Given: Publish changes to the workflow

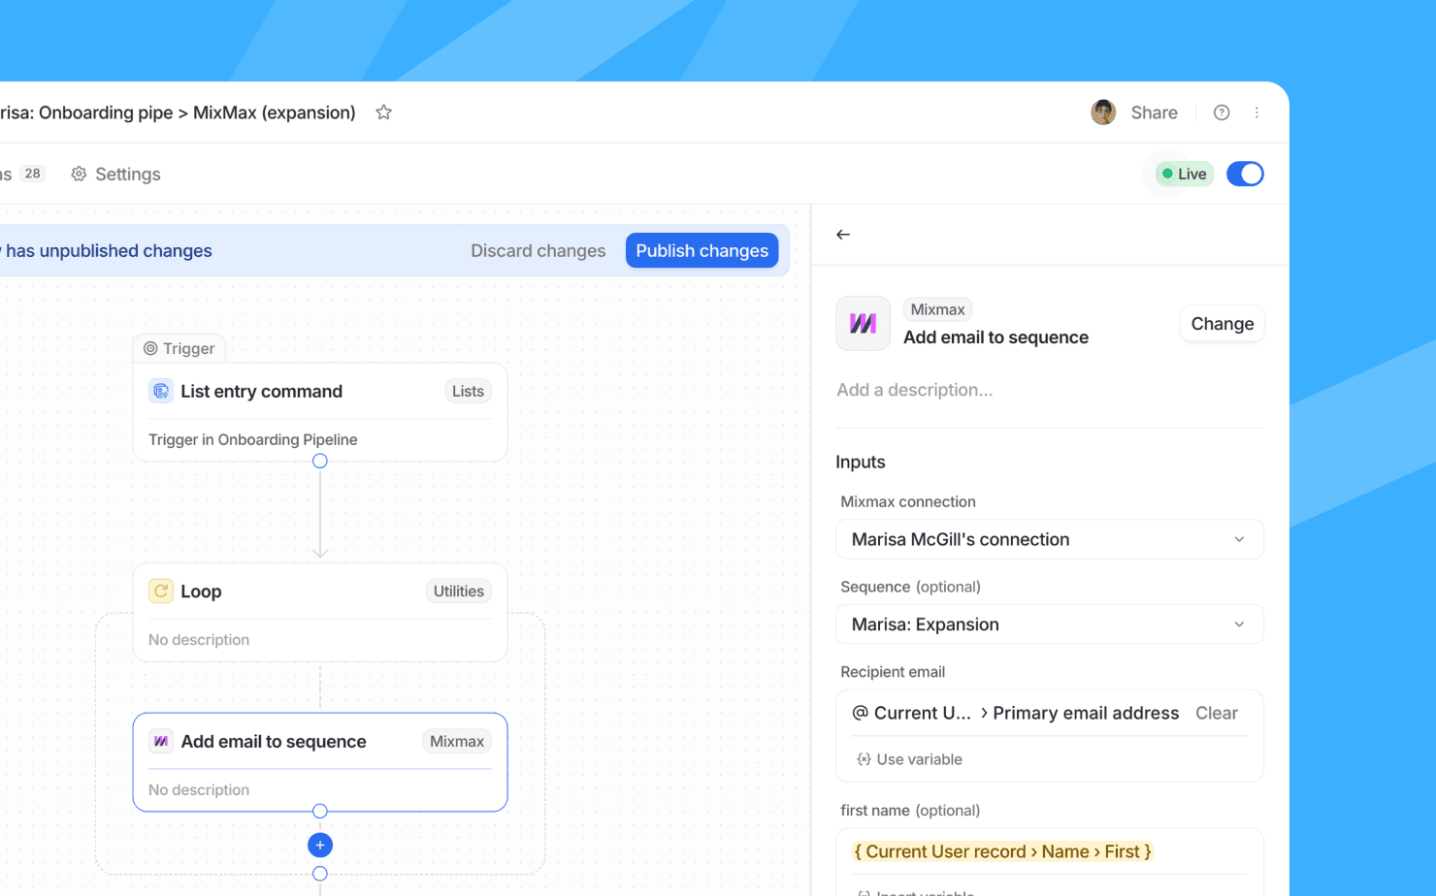Looking at the screenshot, I should tap(702, 251).
